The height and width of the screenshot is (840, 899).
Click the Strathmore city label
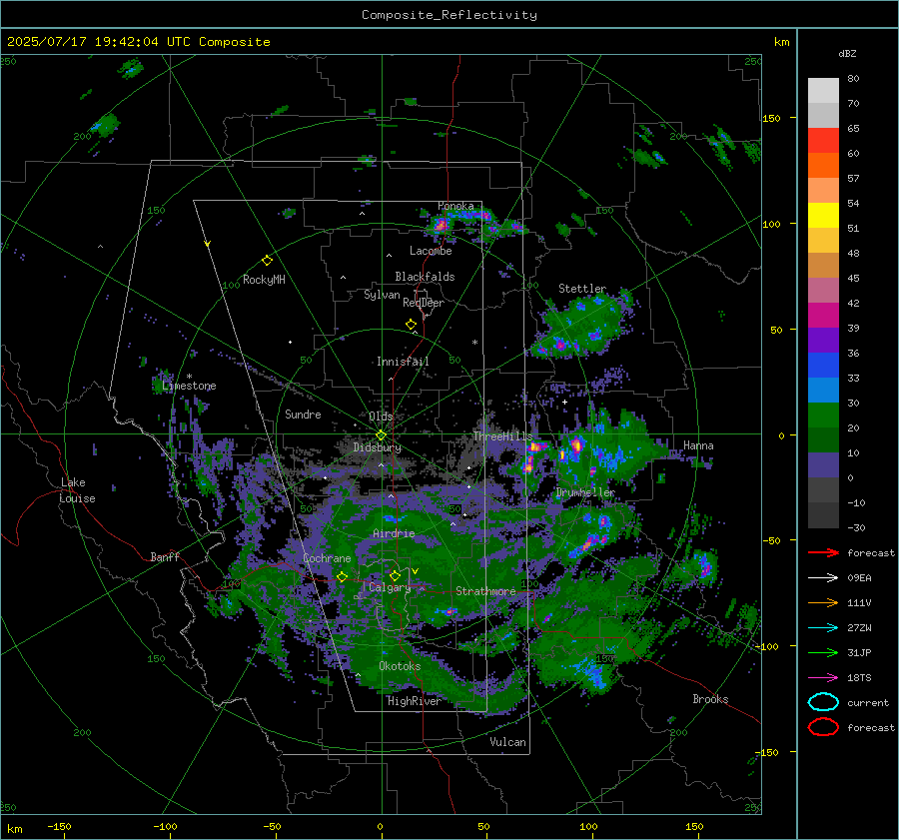click(485, 591)
